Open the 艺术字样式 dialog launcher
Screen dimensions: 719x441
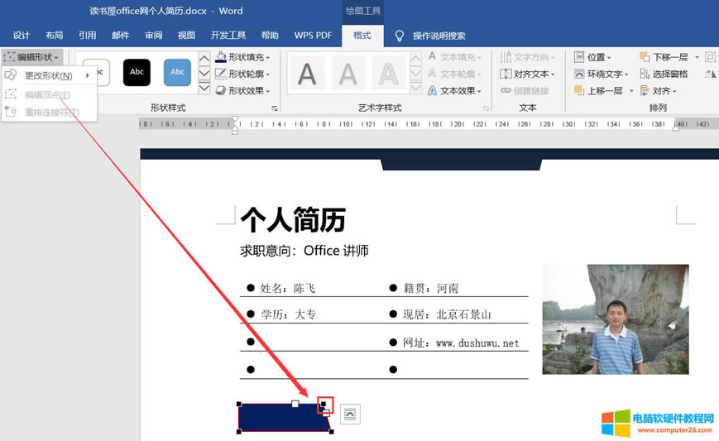click(x=486, y=108)
